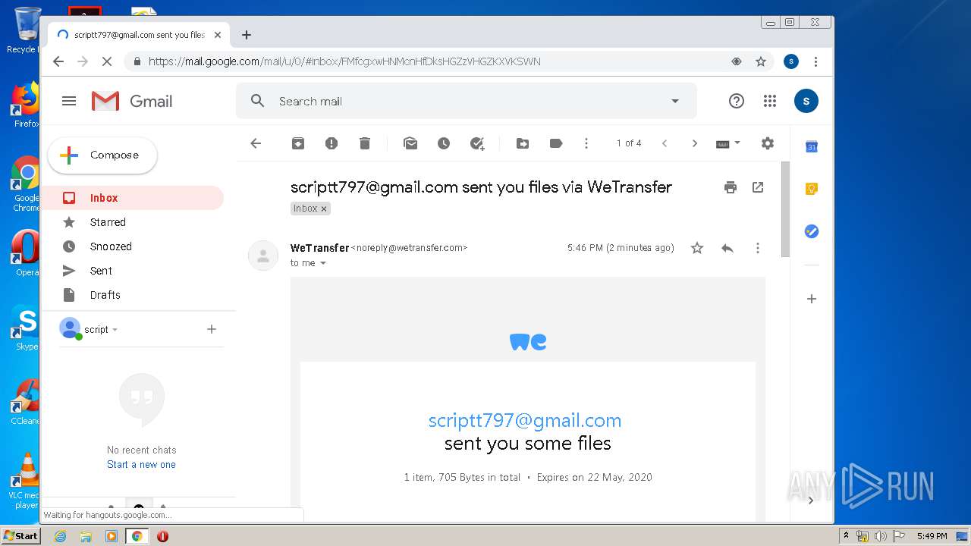Viewport: 971px width, 546px height.
Task: Click 'Start a new one' chat link
Action: (141, 465)
